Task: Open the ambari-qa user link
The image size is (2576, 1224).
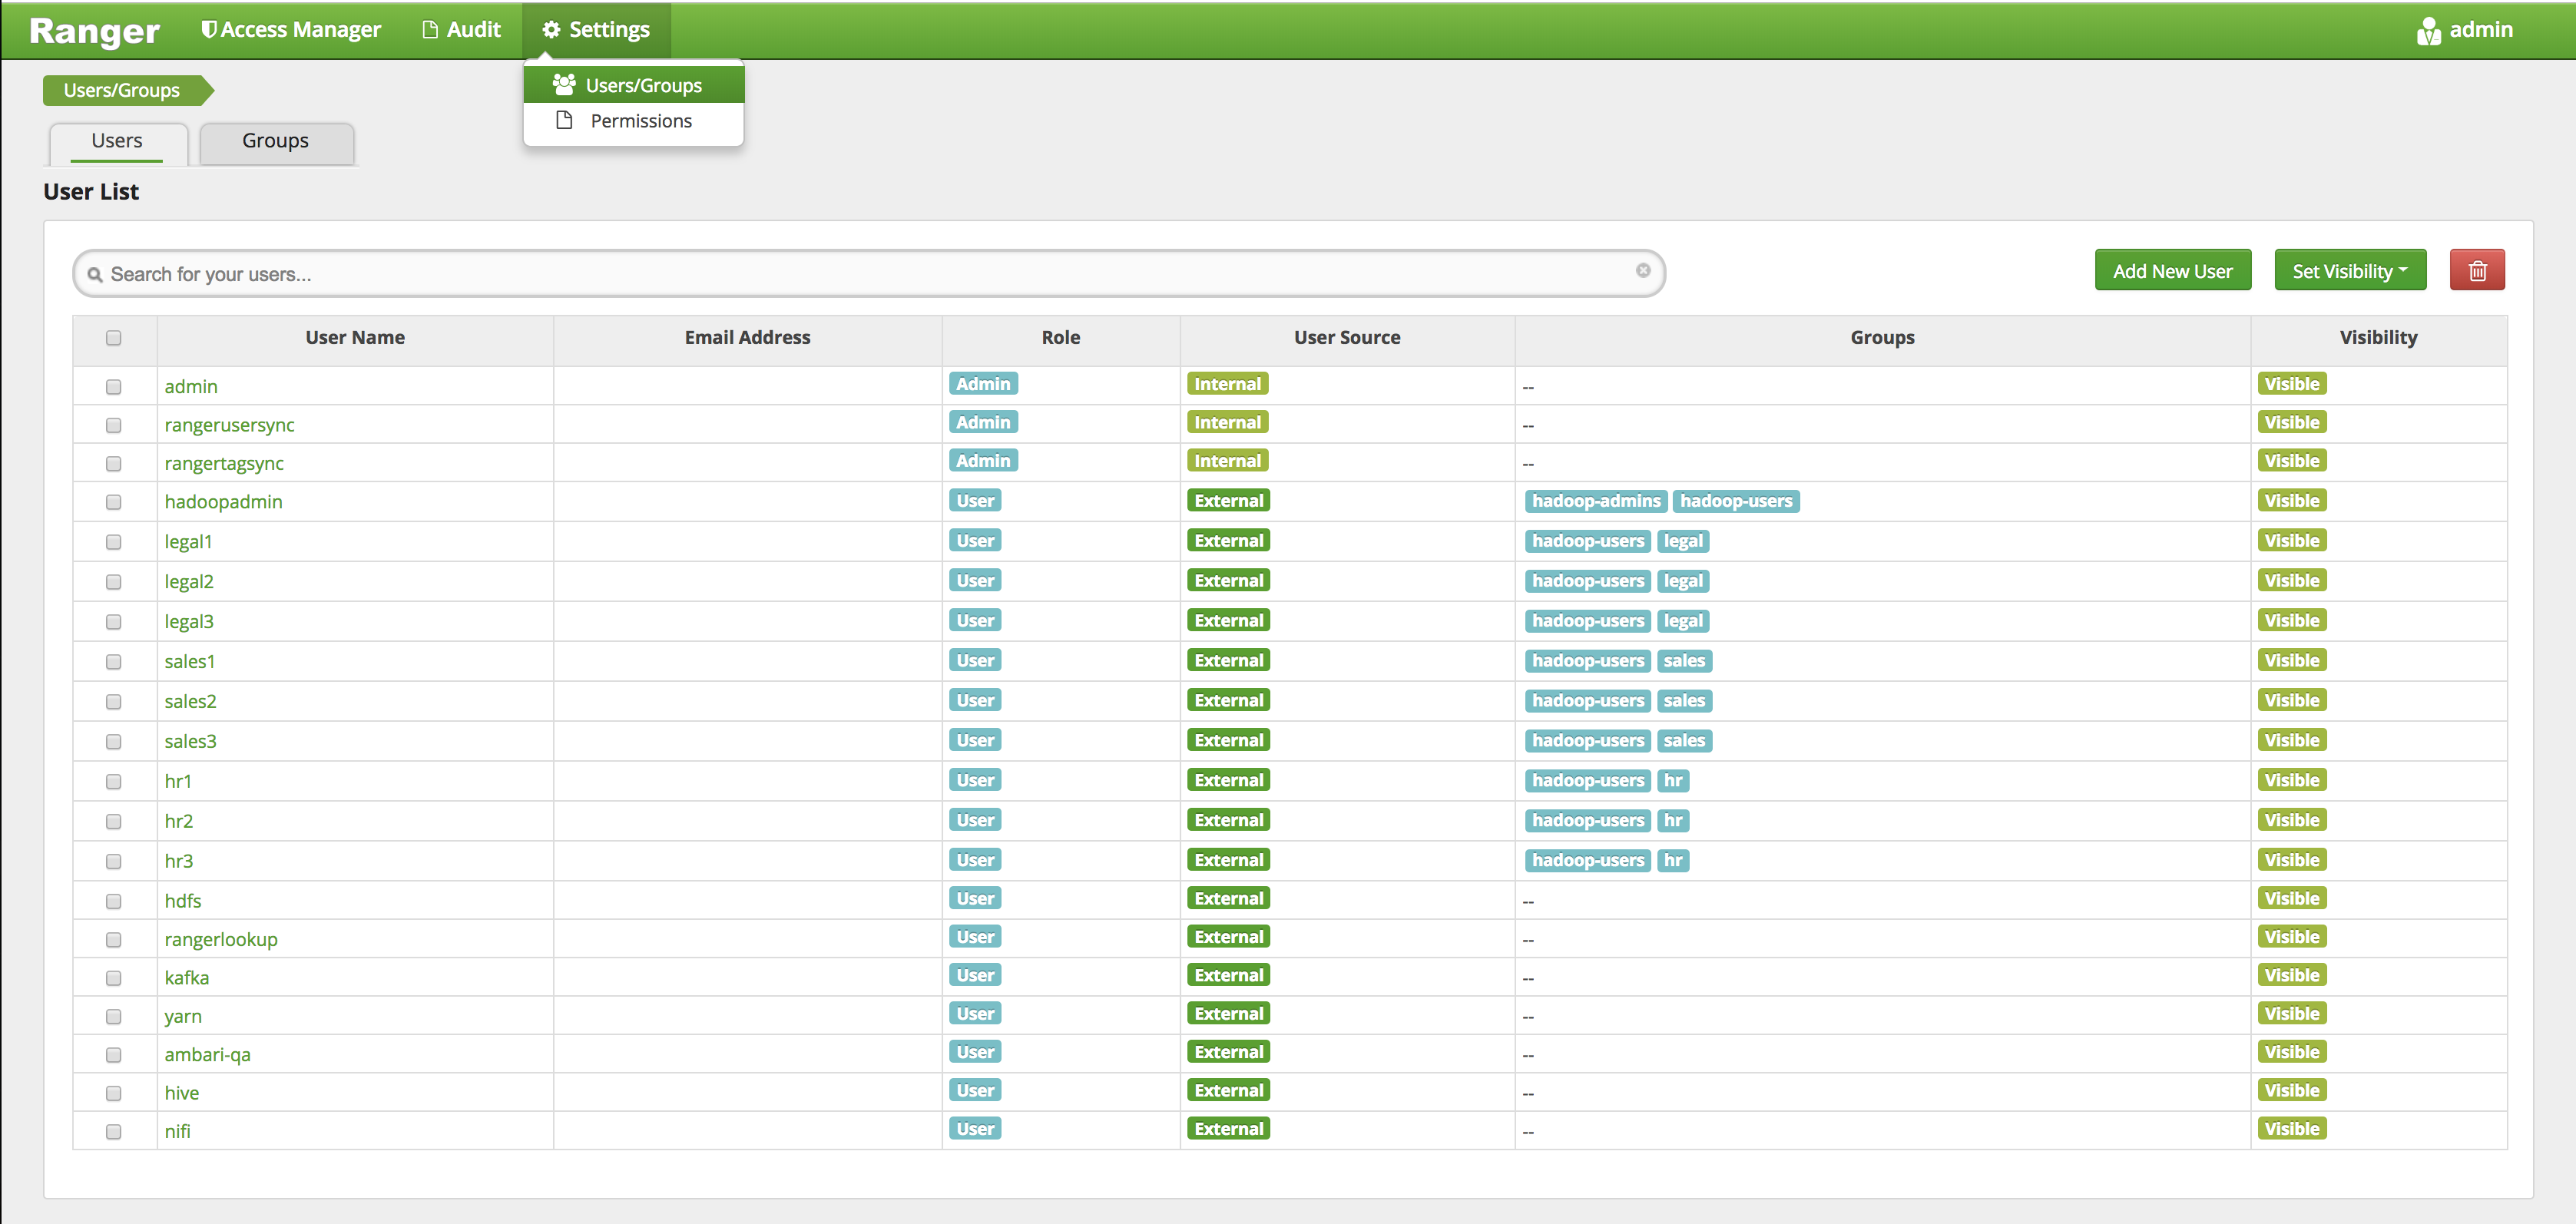Action: [x=208, y=1054]
